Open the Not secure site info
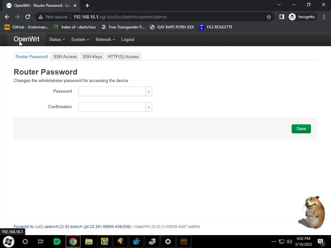Viewport: 331px width, 248px height. 53,17
